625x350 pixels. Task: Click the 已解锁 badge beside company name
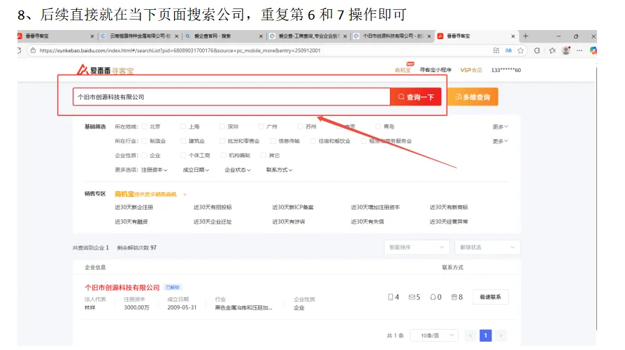(x=173, y=287)
